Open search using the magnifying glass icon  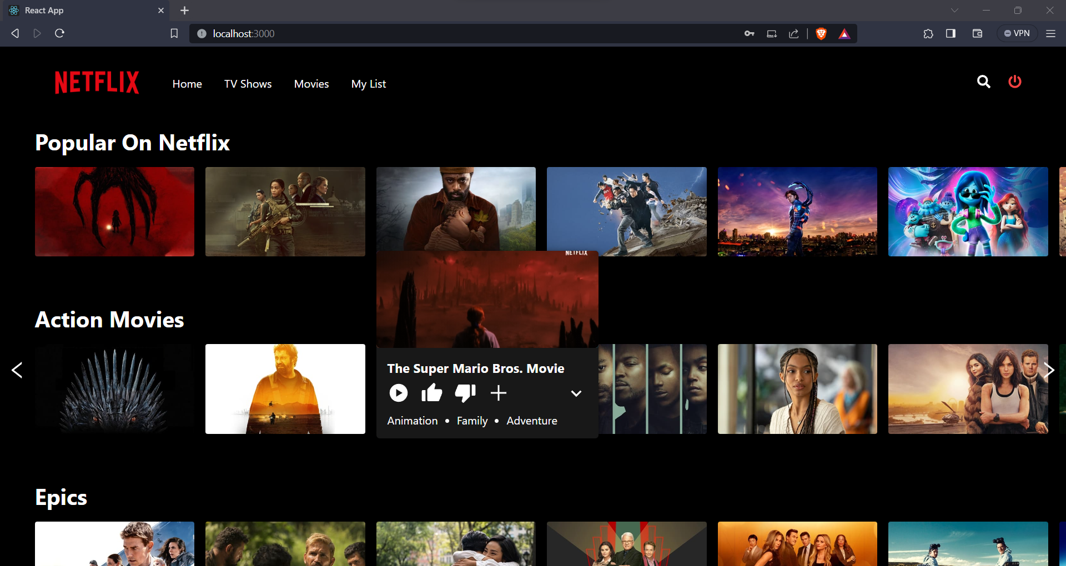tap(983, 82)
